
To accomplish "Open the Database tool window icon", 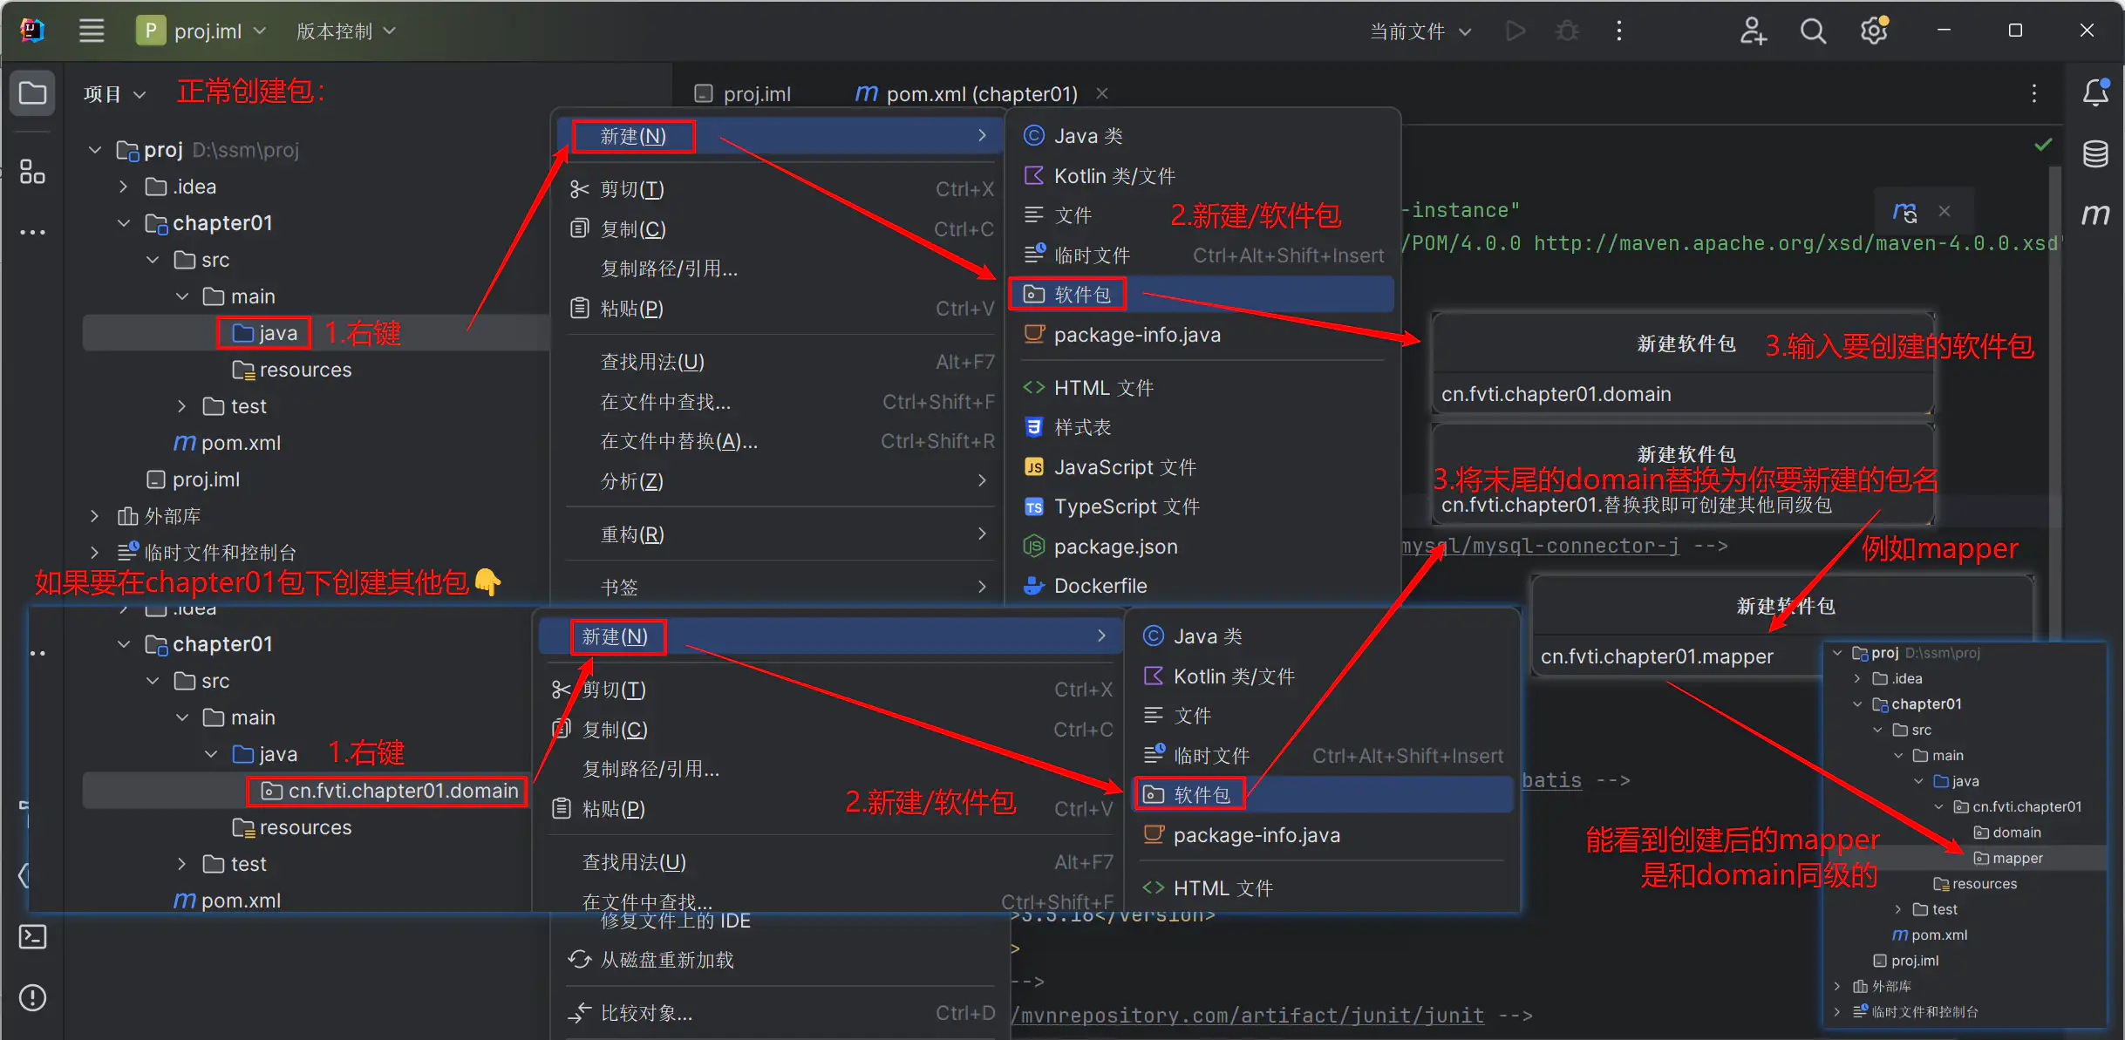I will click(2095, 154).
